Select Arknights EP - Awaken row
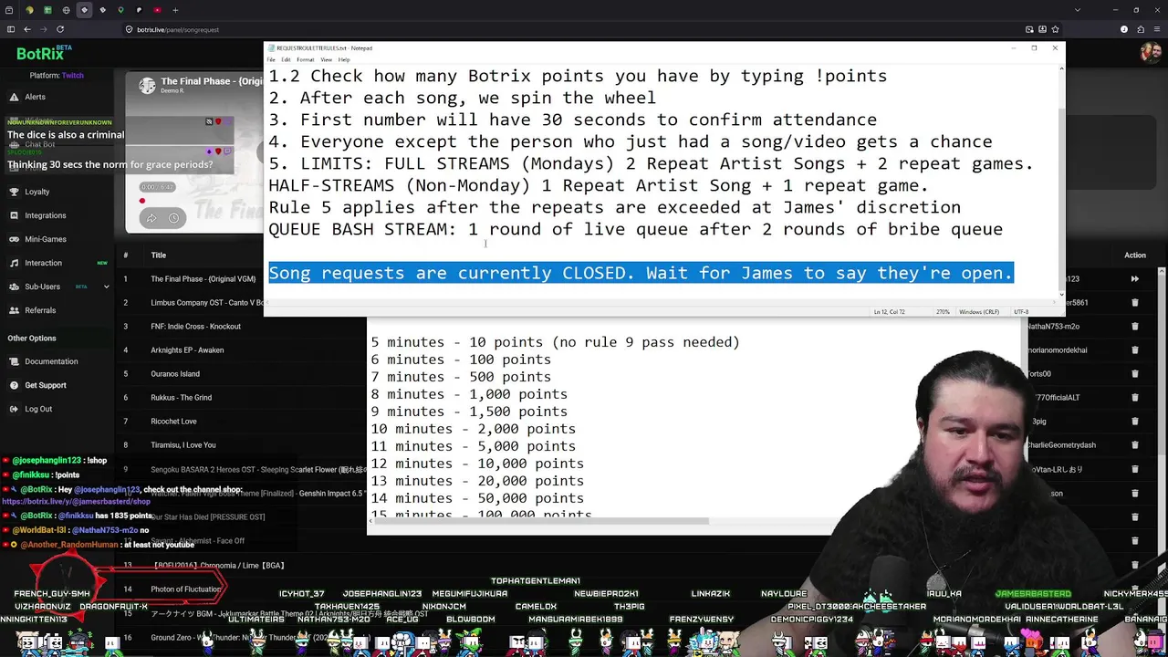 pyautogui.click(x=187, y=349)
